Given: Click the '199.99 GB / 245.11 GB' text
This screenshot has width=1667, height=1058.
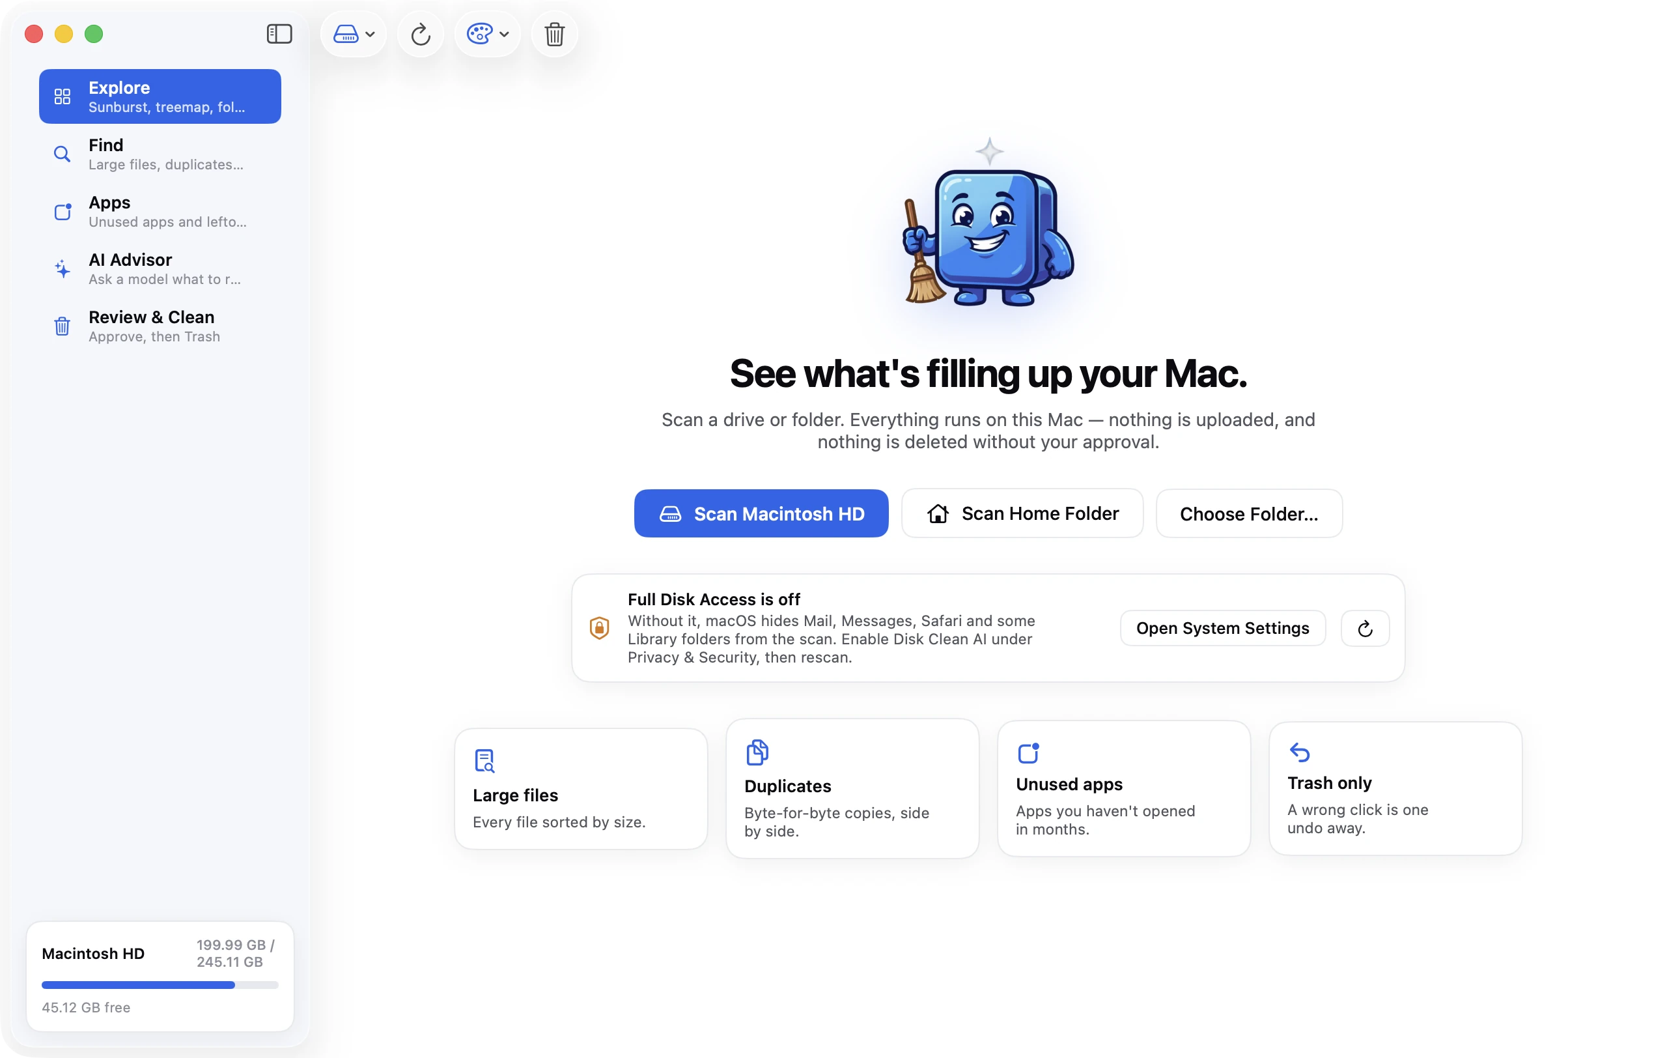Looking at the screenshot, I should [235, 954].
